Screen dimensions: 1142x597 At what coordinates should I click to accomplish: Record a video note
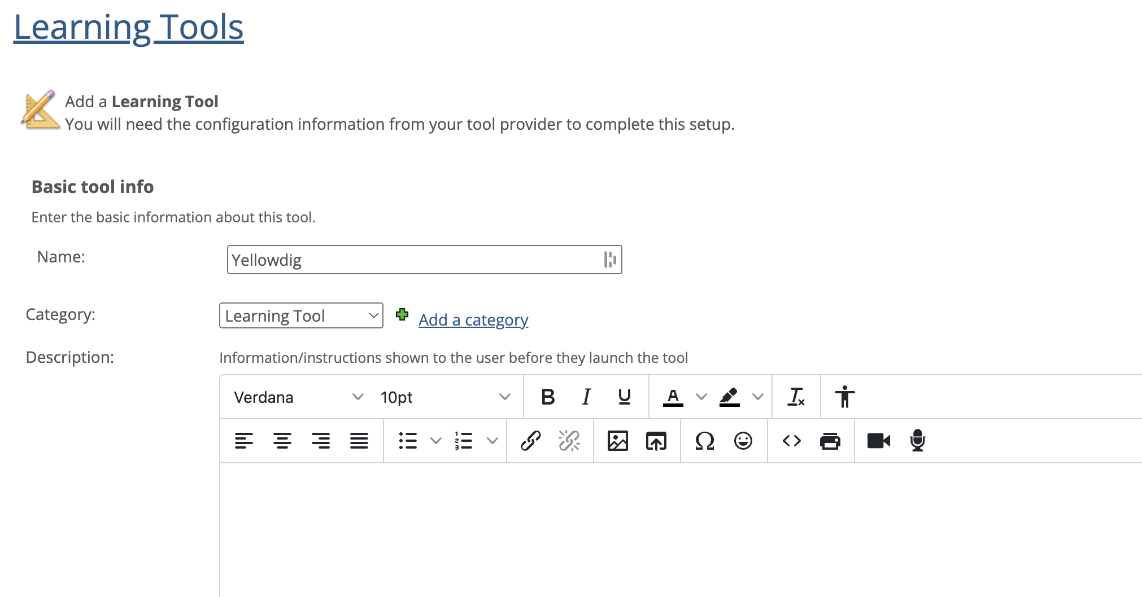point(879,441)
